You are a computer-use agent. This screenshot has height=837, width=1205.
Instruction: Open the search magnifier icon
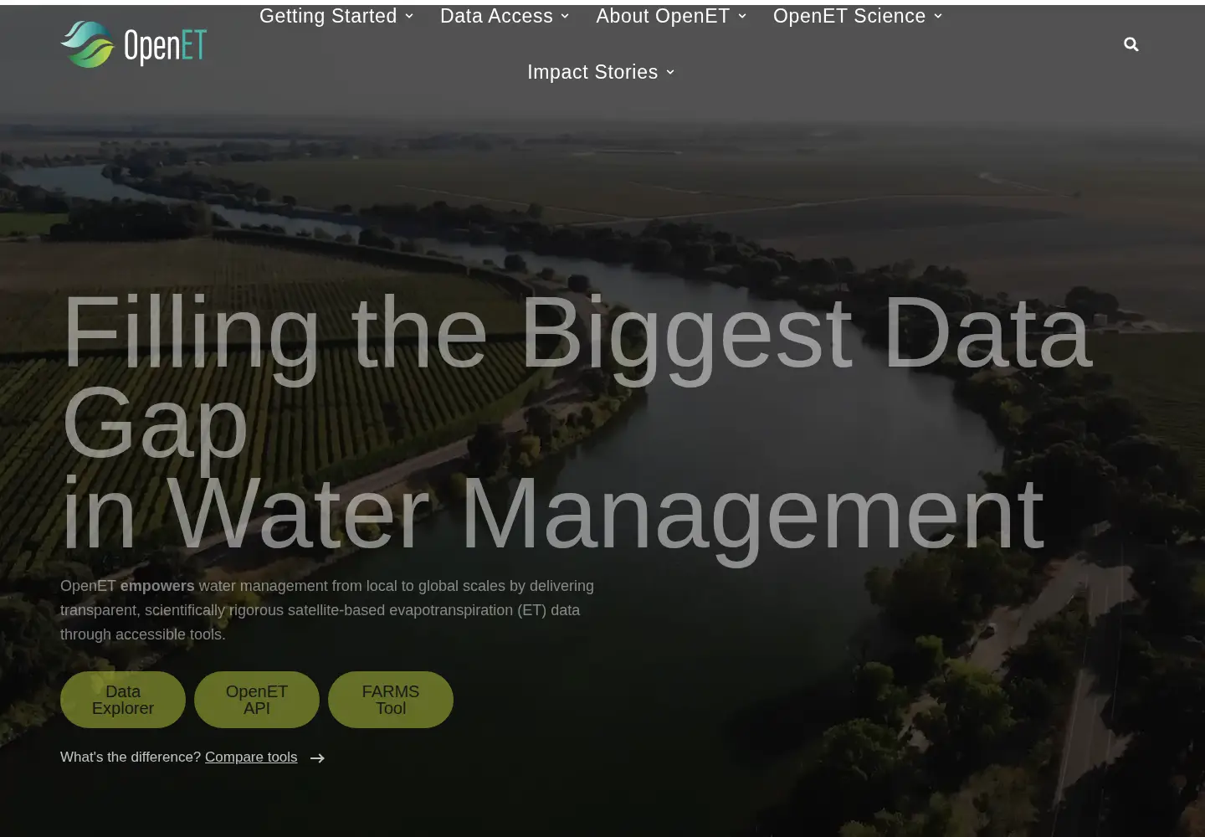click(1131, 44)
